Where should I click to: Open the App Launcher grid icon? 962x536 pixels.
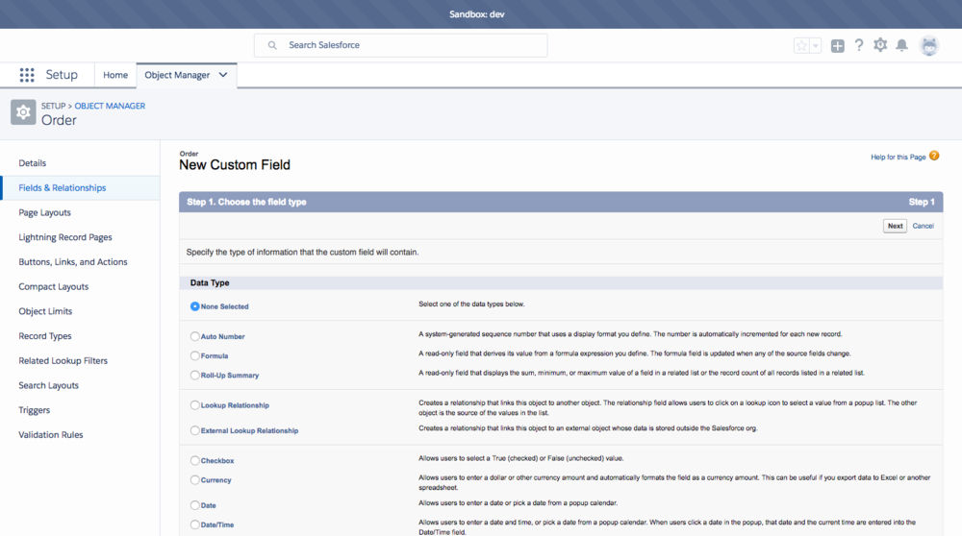27,75
